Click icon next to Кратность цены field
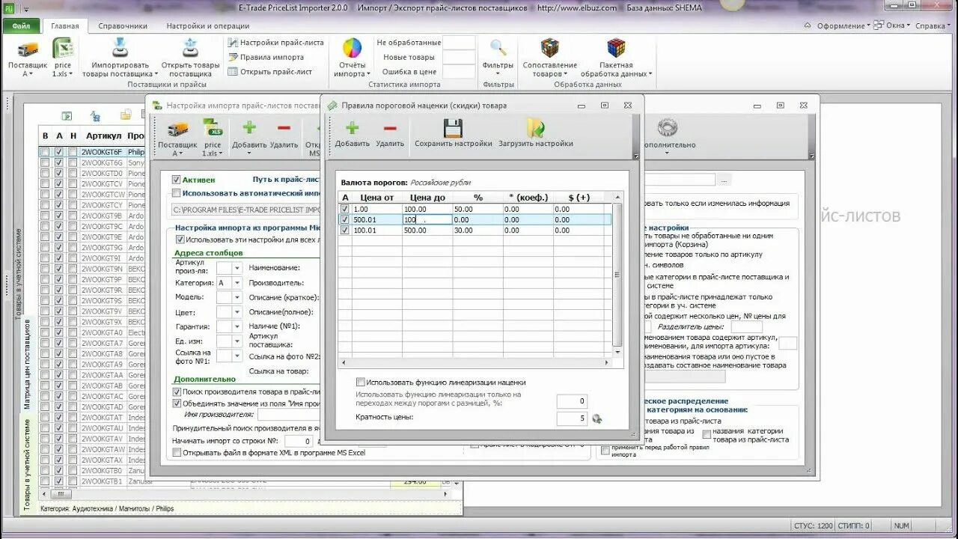This screenshot has width=958, height=539. tap(597, 418)
